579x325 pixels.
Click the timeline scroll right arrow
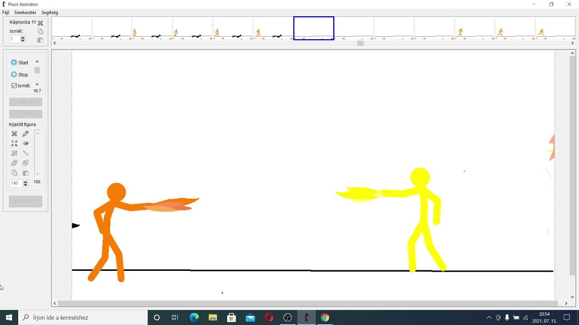573,43
